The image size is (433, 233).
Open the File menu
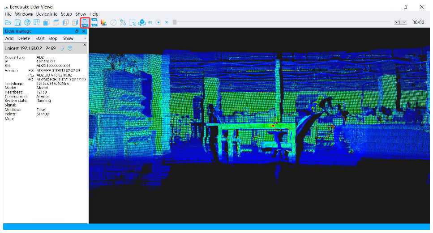pos(8,14)
